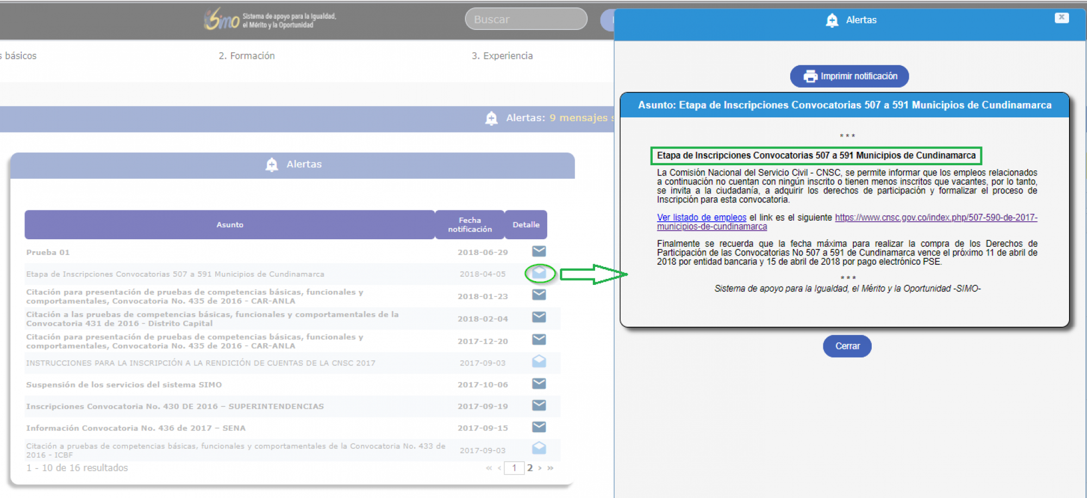The width and height of the screenshot is (1087, 498).
Task: Click the Buscar search field
Action: 526,20
